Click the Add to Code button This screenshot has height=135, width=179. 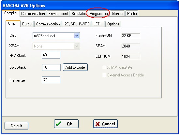click(x=75, y=67)
